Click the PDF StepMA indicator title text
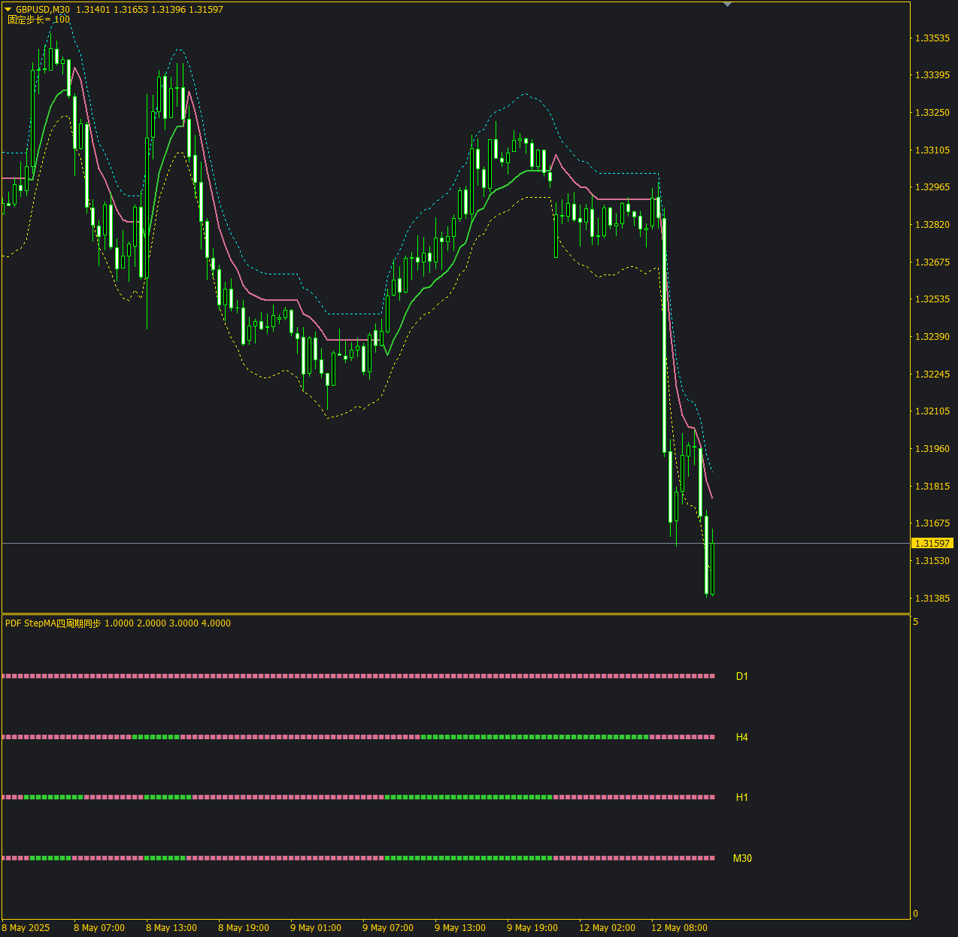Viewport: 958px width, 937px height. (x=118, y=623)
